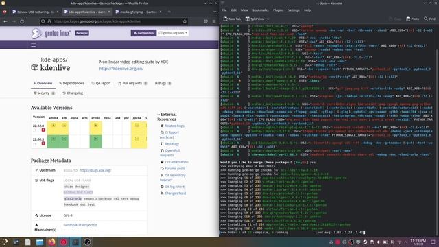Open Konsole File menu

[x=224, y=10]
